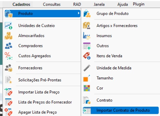Screen dimensions: 160x116
Task: Open the Janela menu
Action: 99,4
